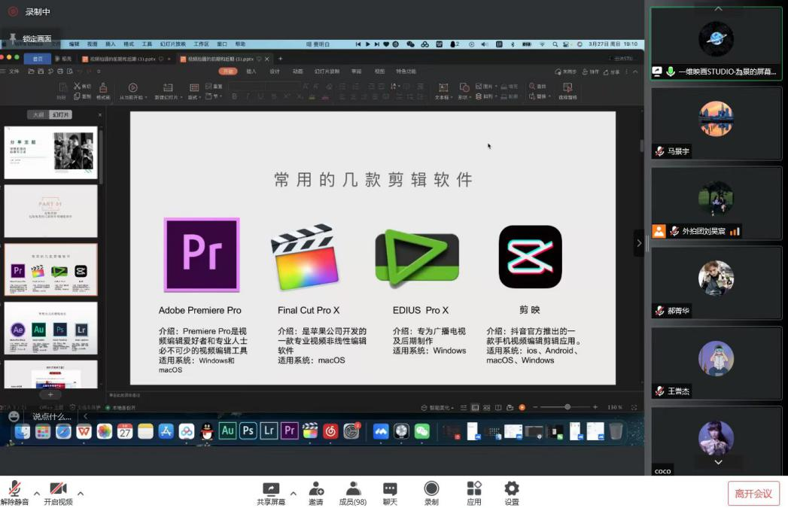The image size is (788, 508).
Task: Open WPS Office in the shared Dock
Action: click(84, 431)
